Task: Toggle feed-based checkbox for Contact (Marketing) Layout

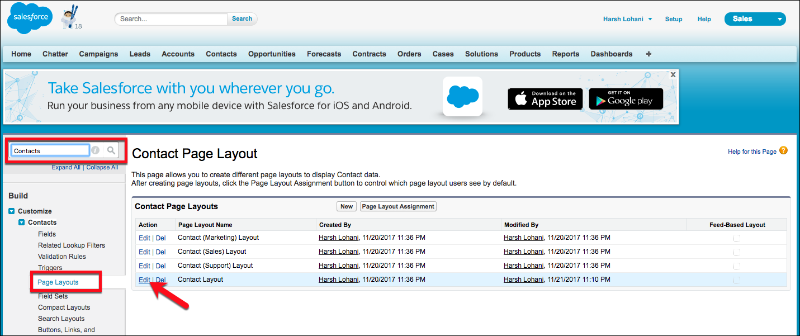Action: click(x=736, y=238)
